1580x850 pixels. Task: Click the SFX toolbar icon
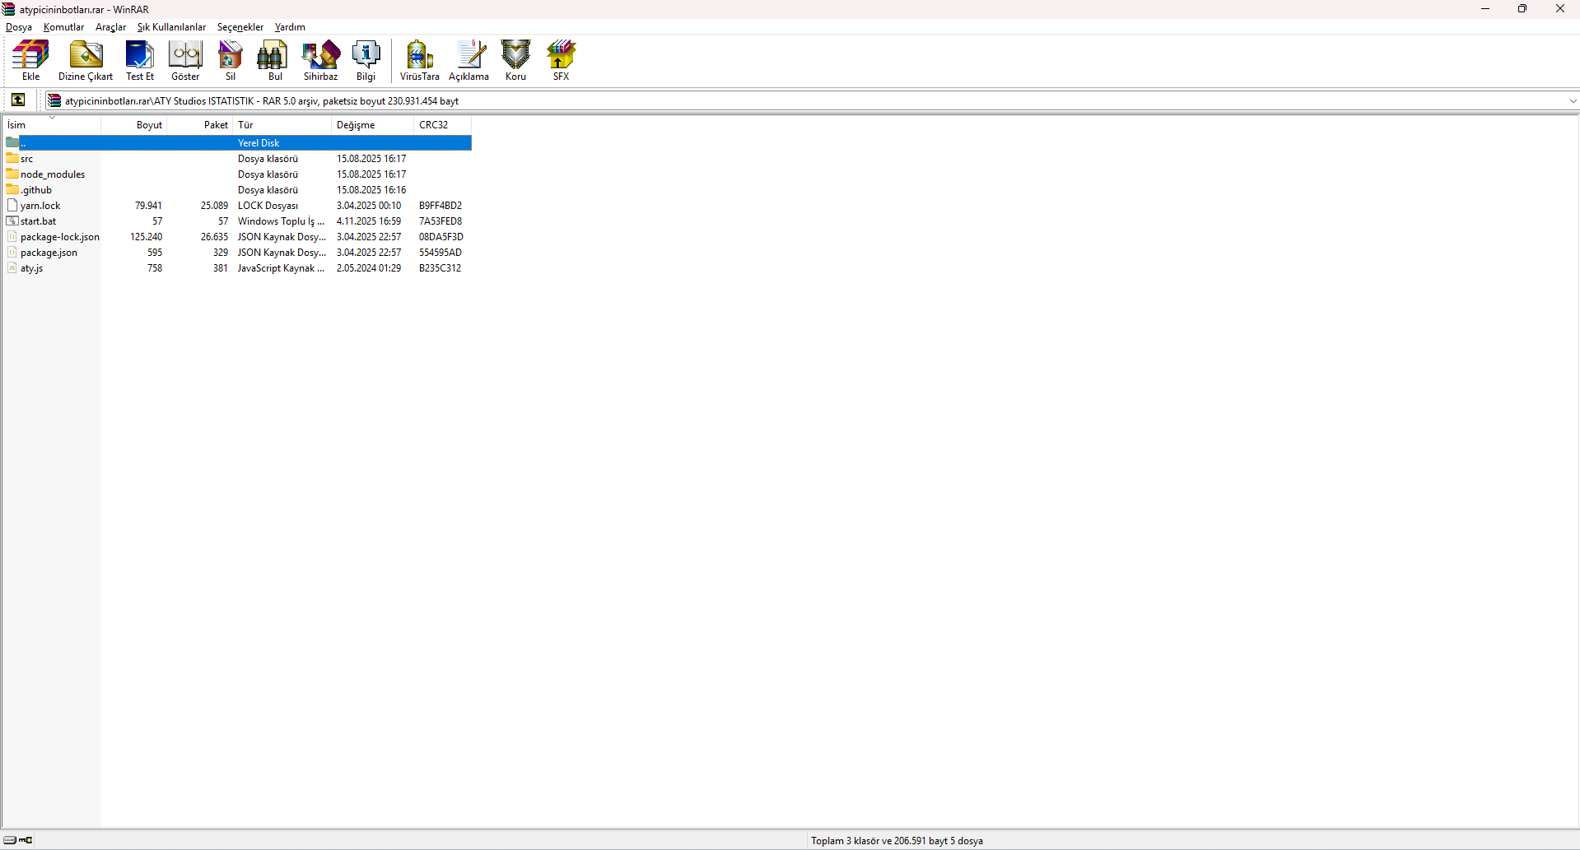561,60
